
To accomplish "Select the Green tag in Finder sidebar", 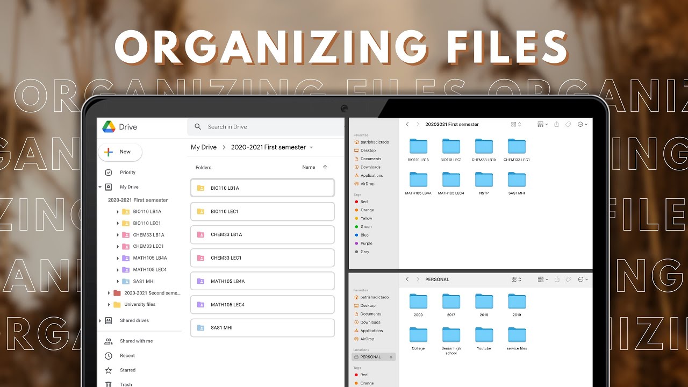I will 363,227.
